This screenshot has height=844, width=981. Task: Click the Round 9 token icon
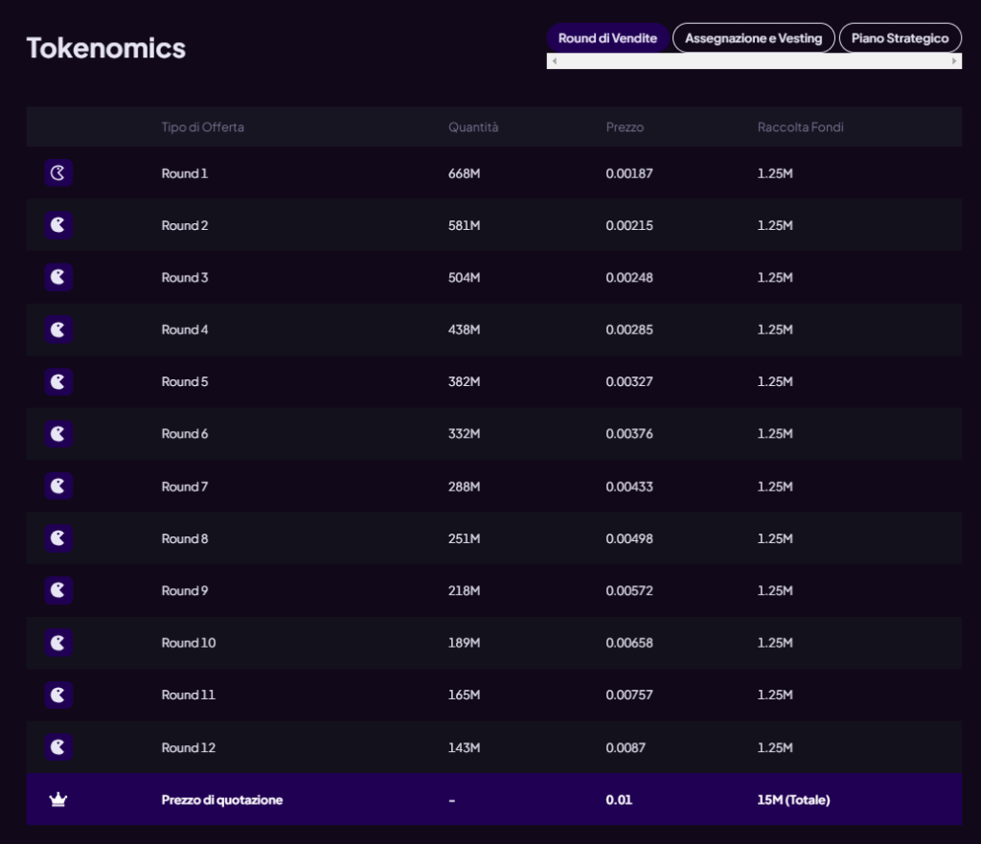(58, 591)
